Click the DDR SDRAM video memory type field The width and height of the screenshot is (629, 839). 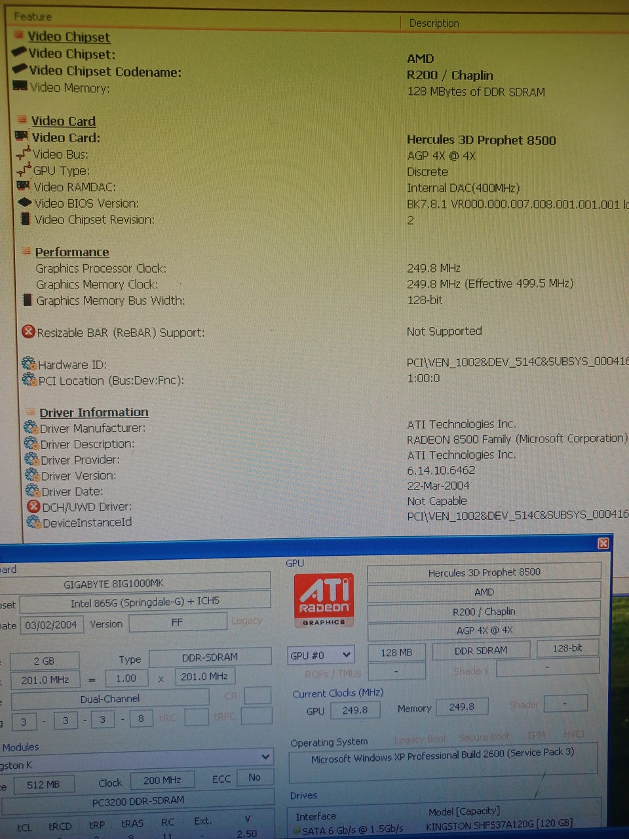coord(481,650)
